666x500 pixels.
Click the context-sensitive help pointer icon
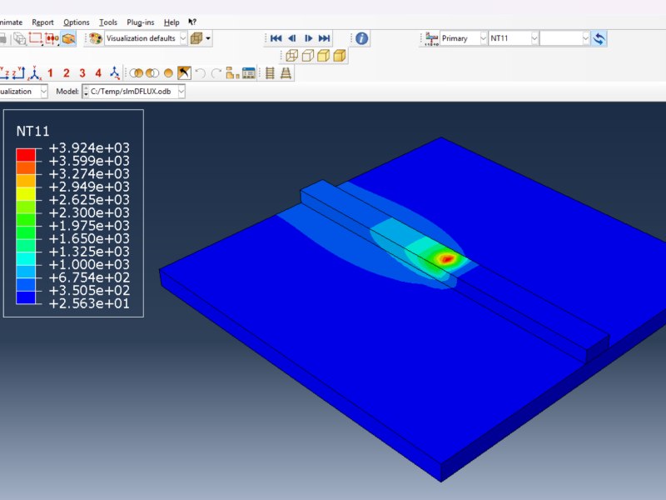click(192, 22)
